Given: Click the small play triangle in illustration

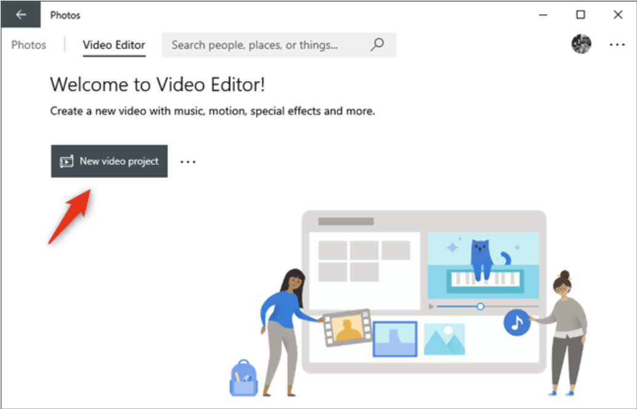Looking at the screenshot, I should (432, 306).
